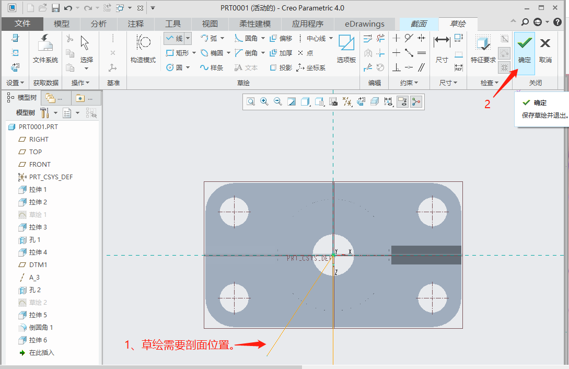Open 文件系统 to import data

pyautogui.click(x=45, y=49)
